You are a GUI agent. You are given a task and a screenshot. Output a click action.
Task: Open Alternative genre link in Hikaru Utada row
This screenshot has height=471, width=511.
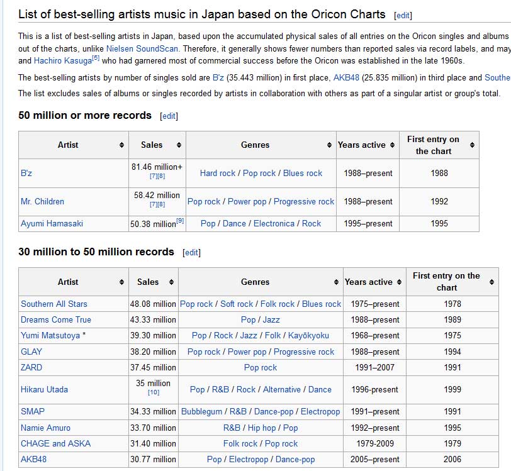click(281, 389)
